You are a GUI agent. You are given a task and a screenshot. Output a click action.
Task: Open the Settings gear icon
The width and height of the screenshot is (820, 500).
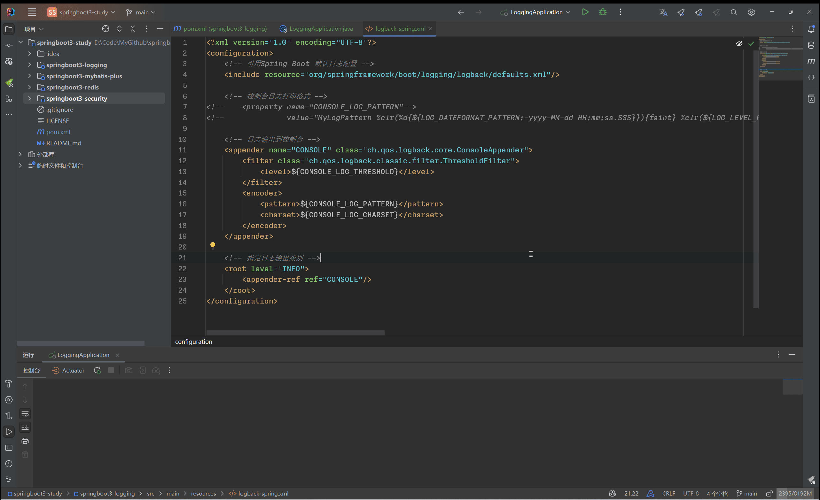coord(752,12)
